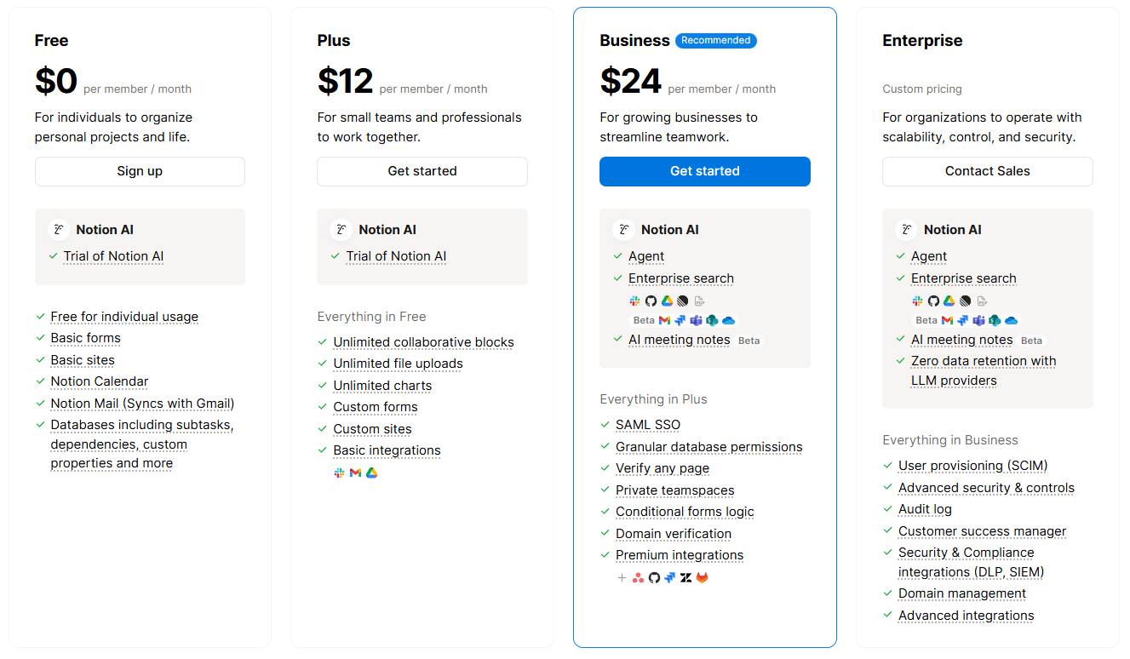Open the Trial of Notion AI link
Screen dimensions: 1130x659
[x=115, y=255]
